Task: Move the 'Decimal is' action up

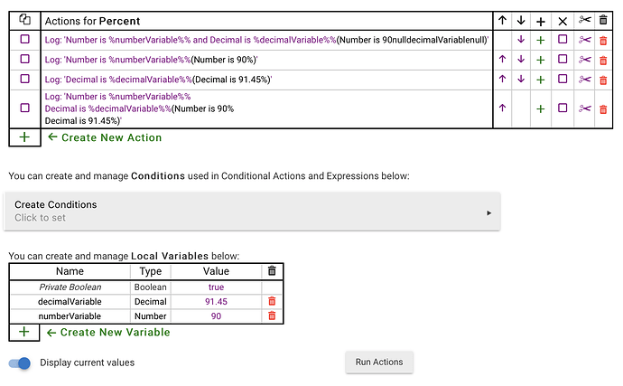Action: 502,80
